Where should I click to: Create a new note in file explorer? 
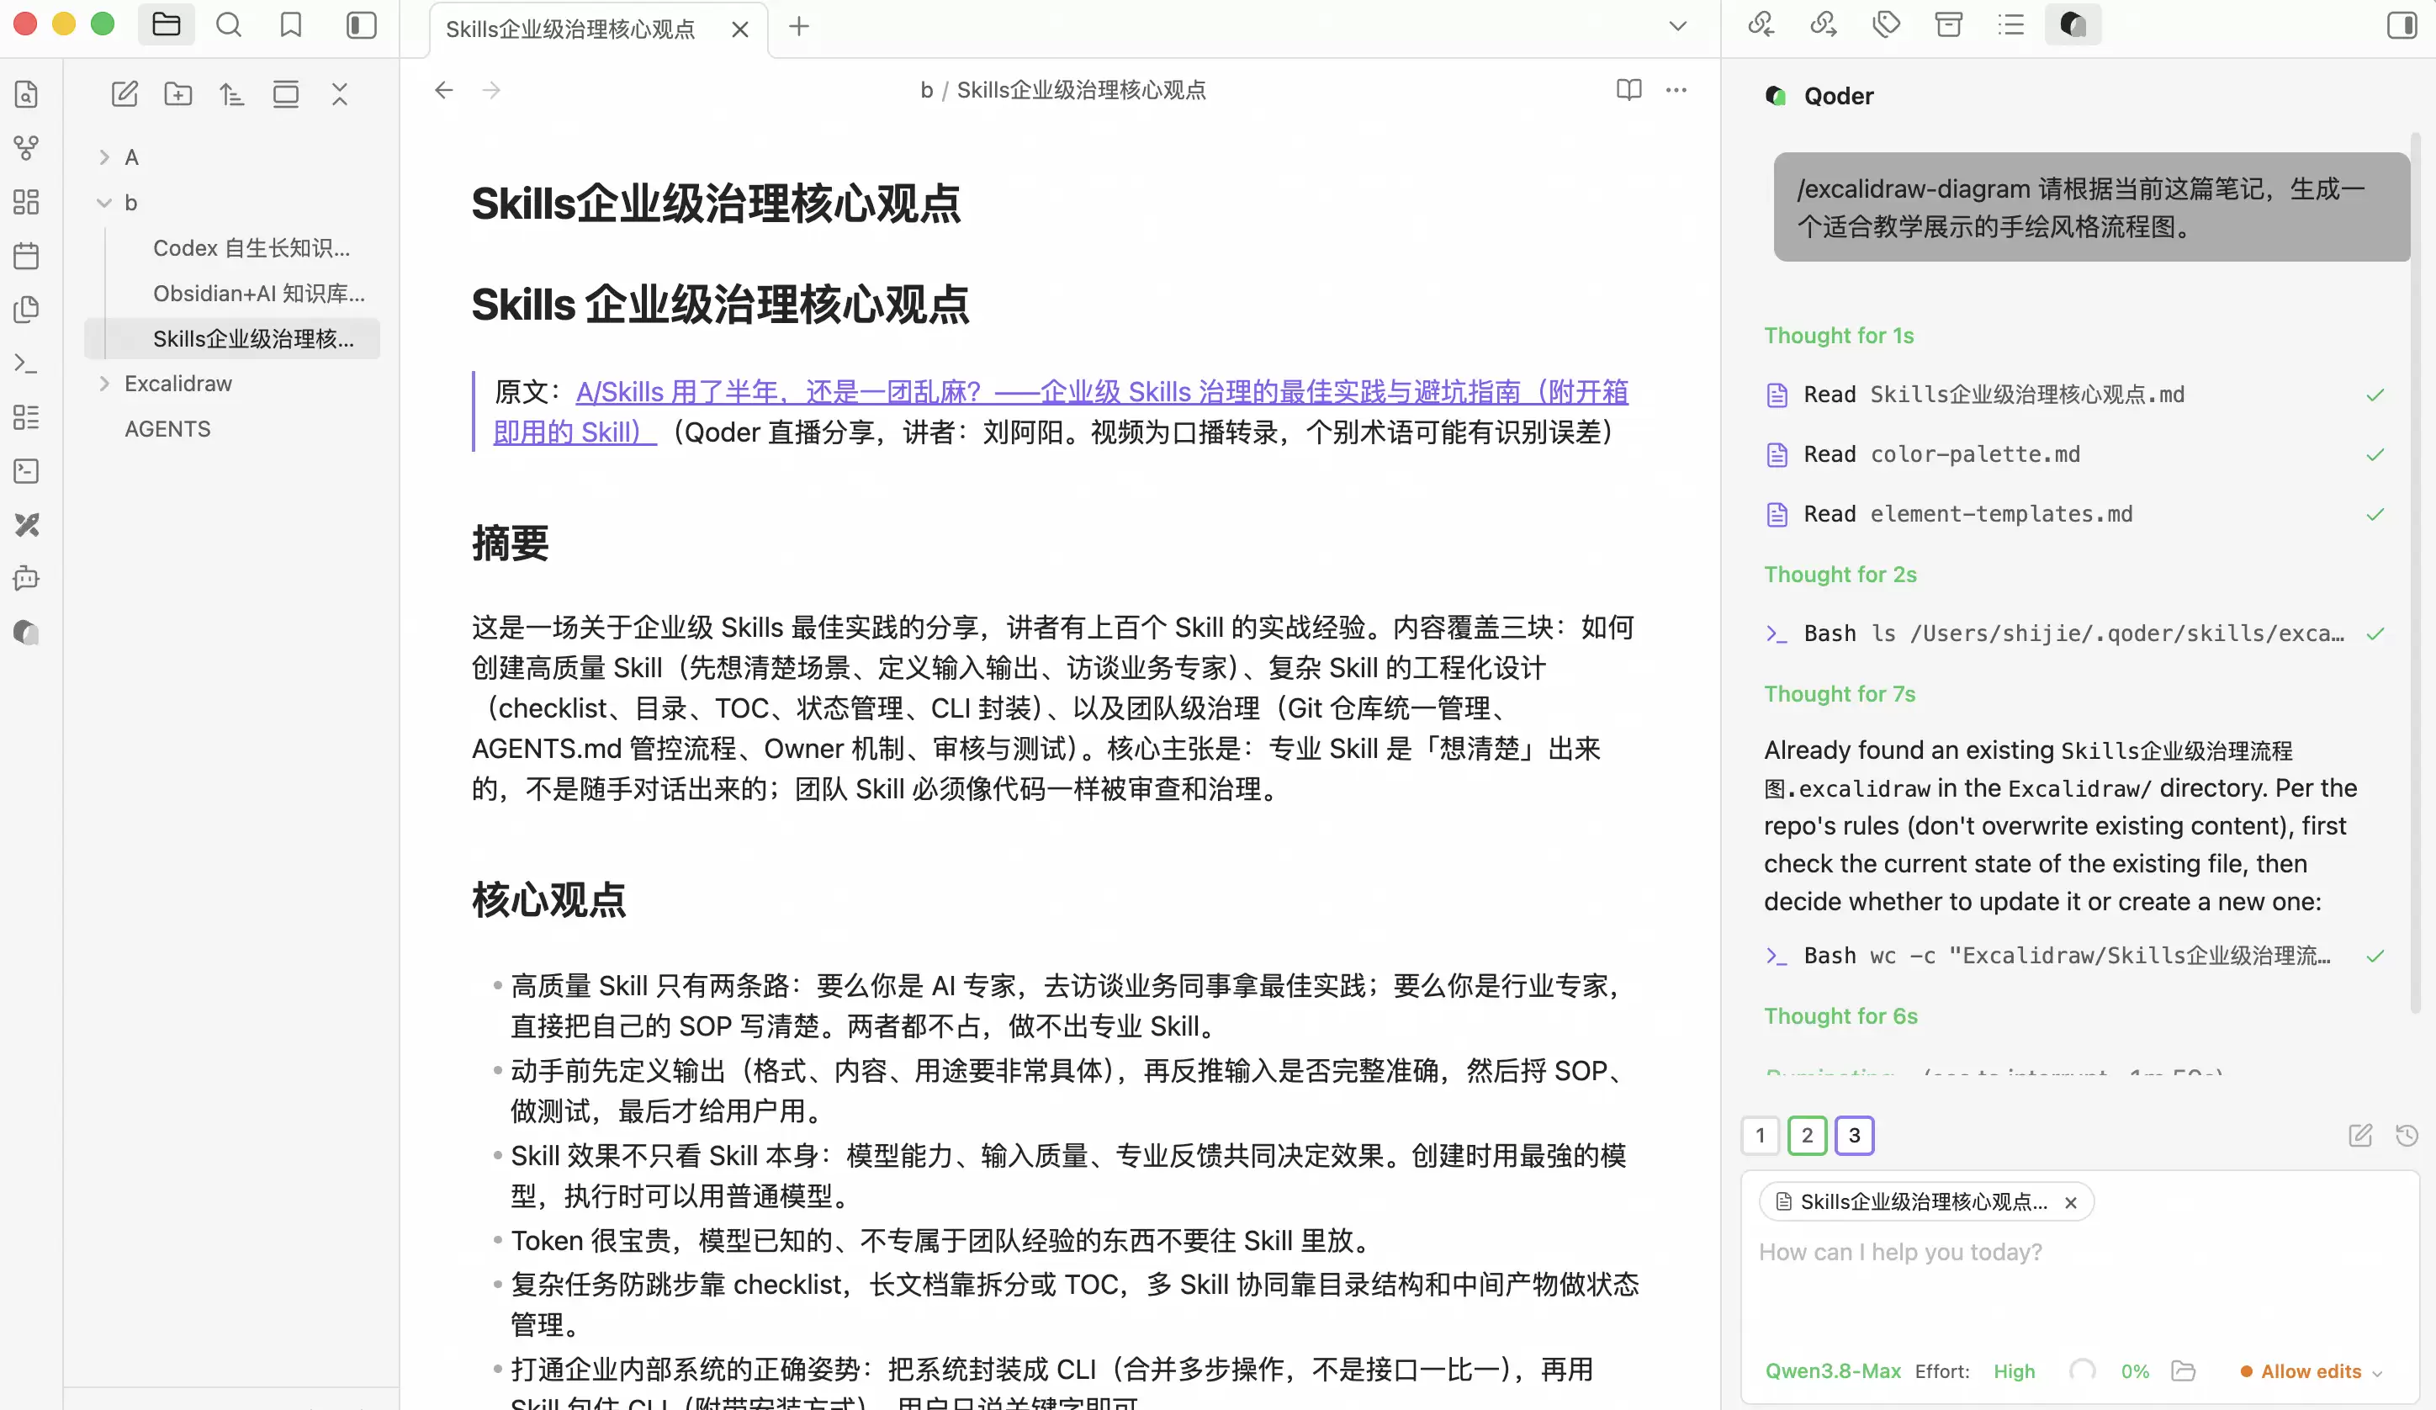(124, 95)
